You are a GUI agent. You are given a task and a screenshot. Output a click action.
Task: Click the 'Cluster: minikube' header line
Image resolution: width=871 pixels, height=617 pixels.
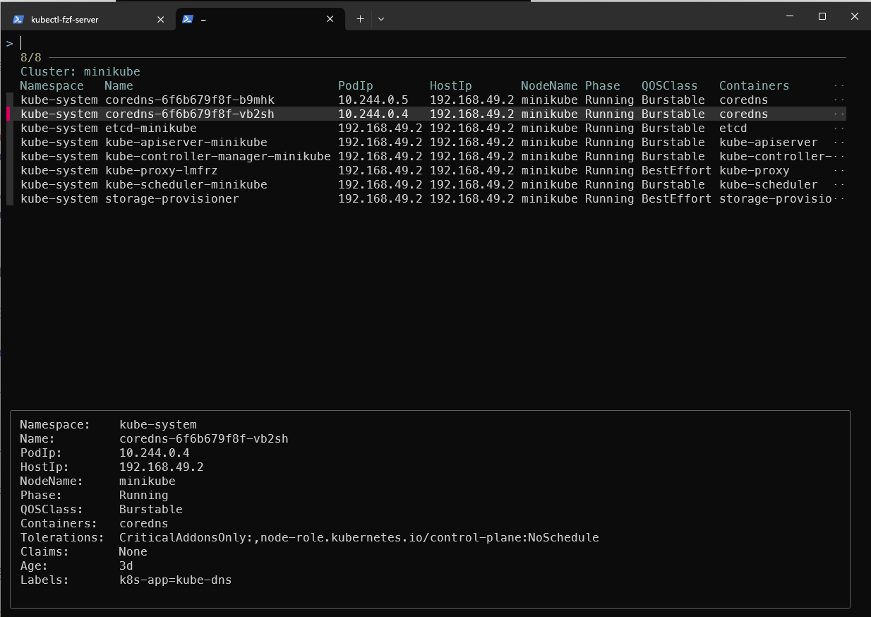pyautogui.click(x=80, y=71)
